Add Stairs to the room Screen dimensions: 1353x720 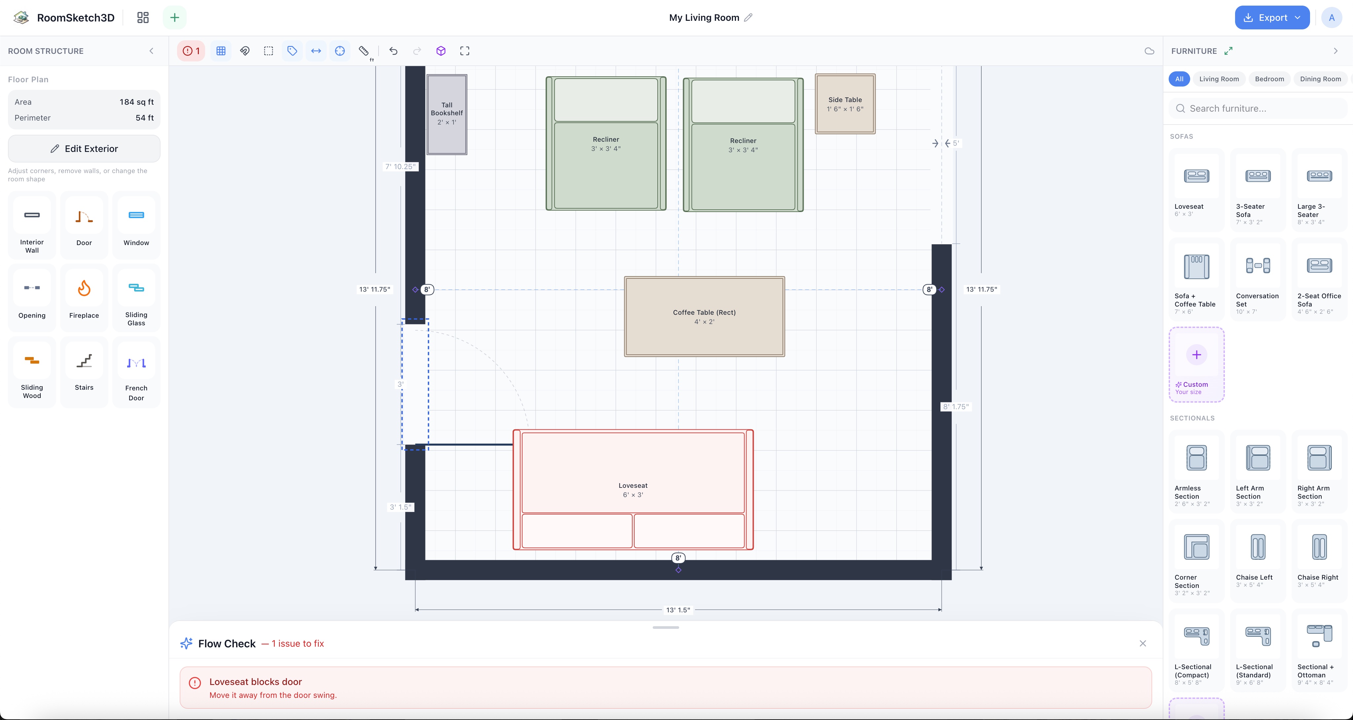click(x=84, y=372)
